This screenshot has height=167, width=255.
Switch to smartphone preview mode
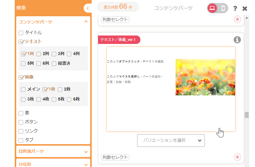[223, 8]
